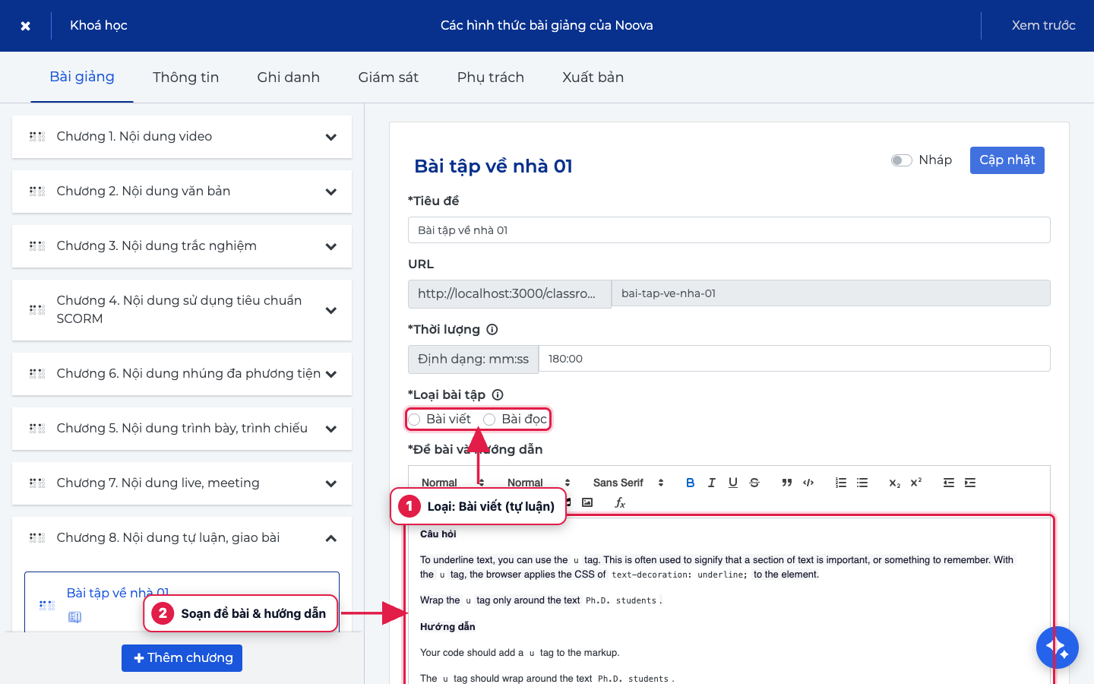The image size is (1094, 684).
Task: Click the Thời lượng 180:00 input field
Action: (794, 359)
